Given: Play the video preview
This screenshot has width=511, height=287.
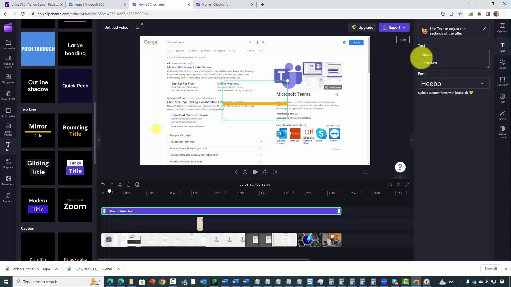Looking at the screenshot, I should pyautogui.click(x=255, y=172).
